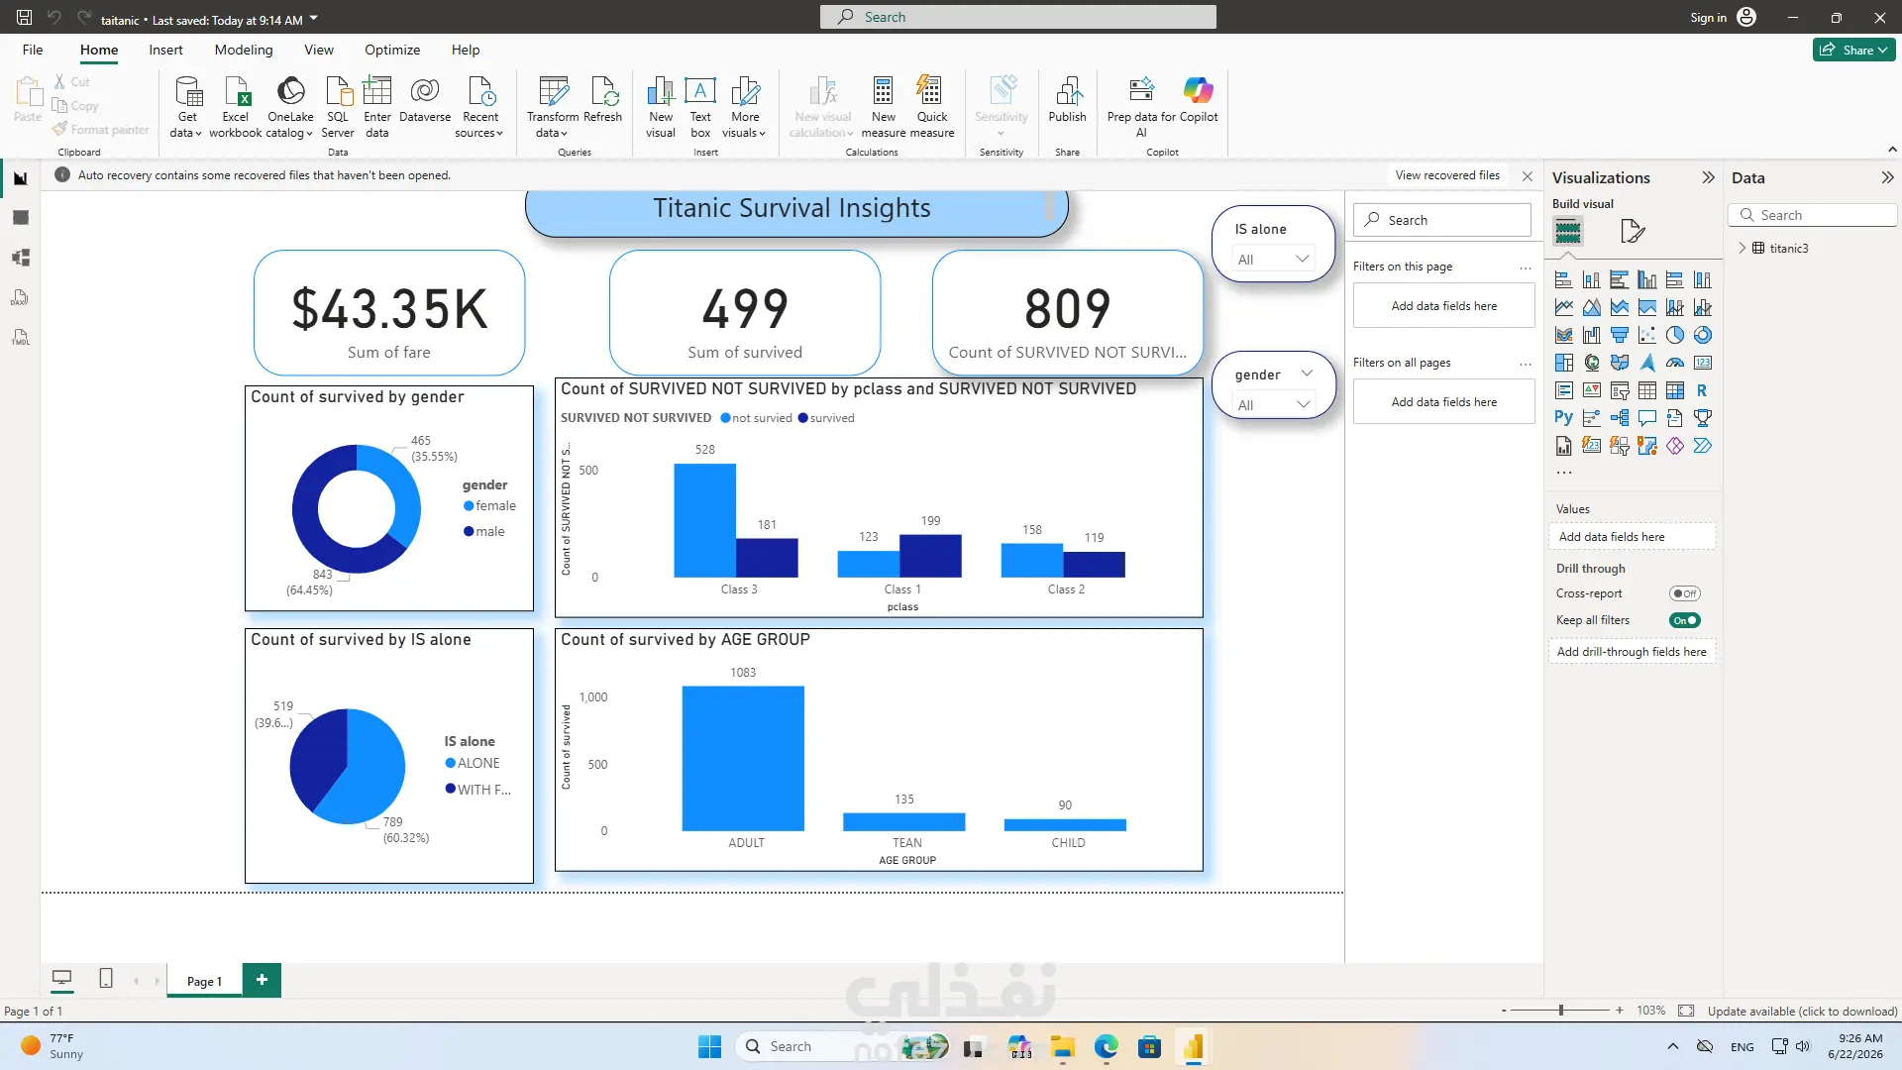The height and width of the screenshot is (1070, 1902).
Task: Switch to the Modeling tab
Action: click(x=244, y=50)
